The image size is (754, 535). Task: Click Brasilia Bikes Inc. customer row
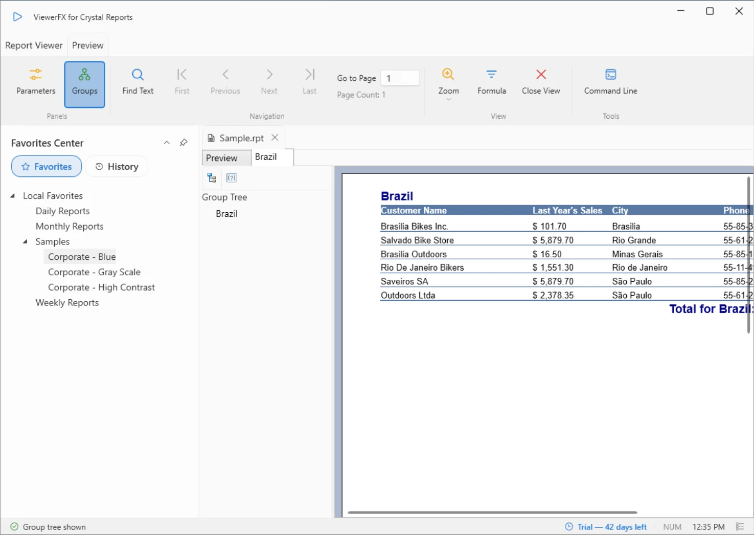point(415,227)
